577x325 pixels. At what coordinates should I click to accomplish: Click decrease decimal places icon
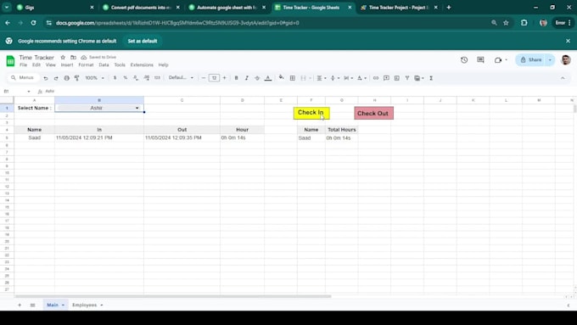tap(136, 78)
